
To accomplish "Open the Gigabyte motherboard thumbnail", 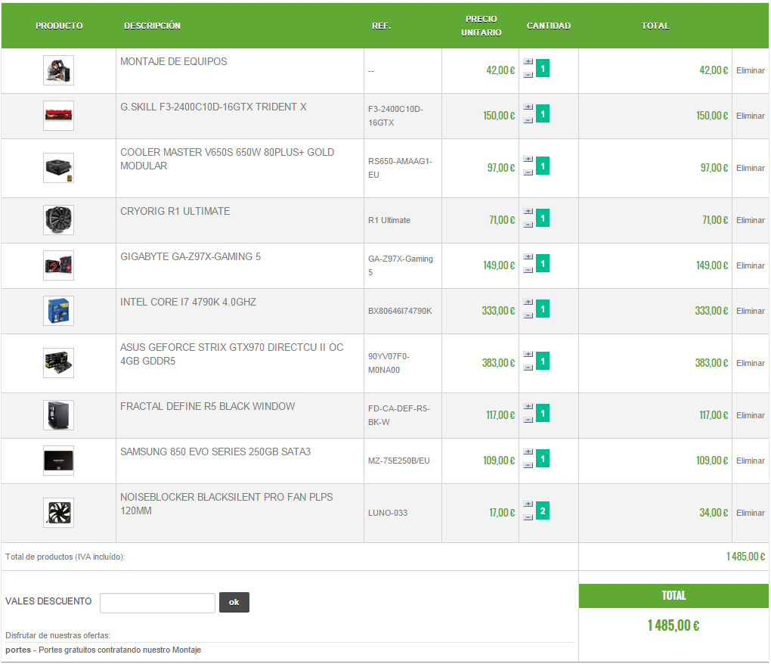I will (x=58, y=265).
